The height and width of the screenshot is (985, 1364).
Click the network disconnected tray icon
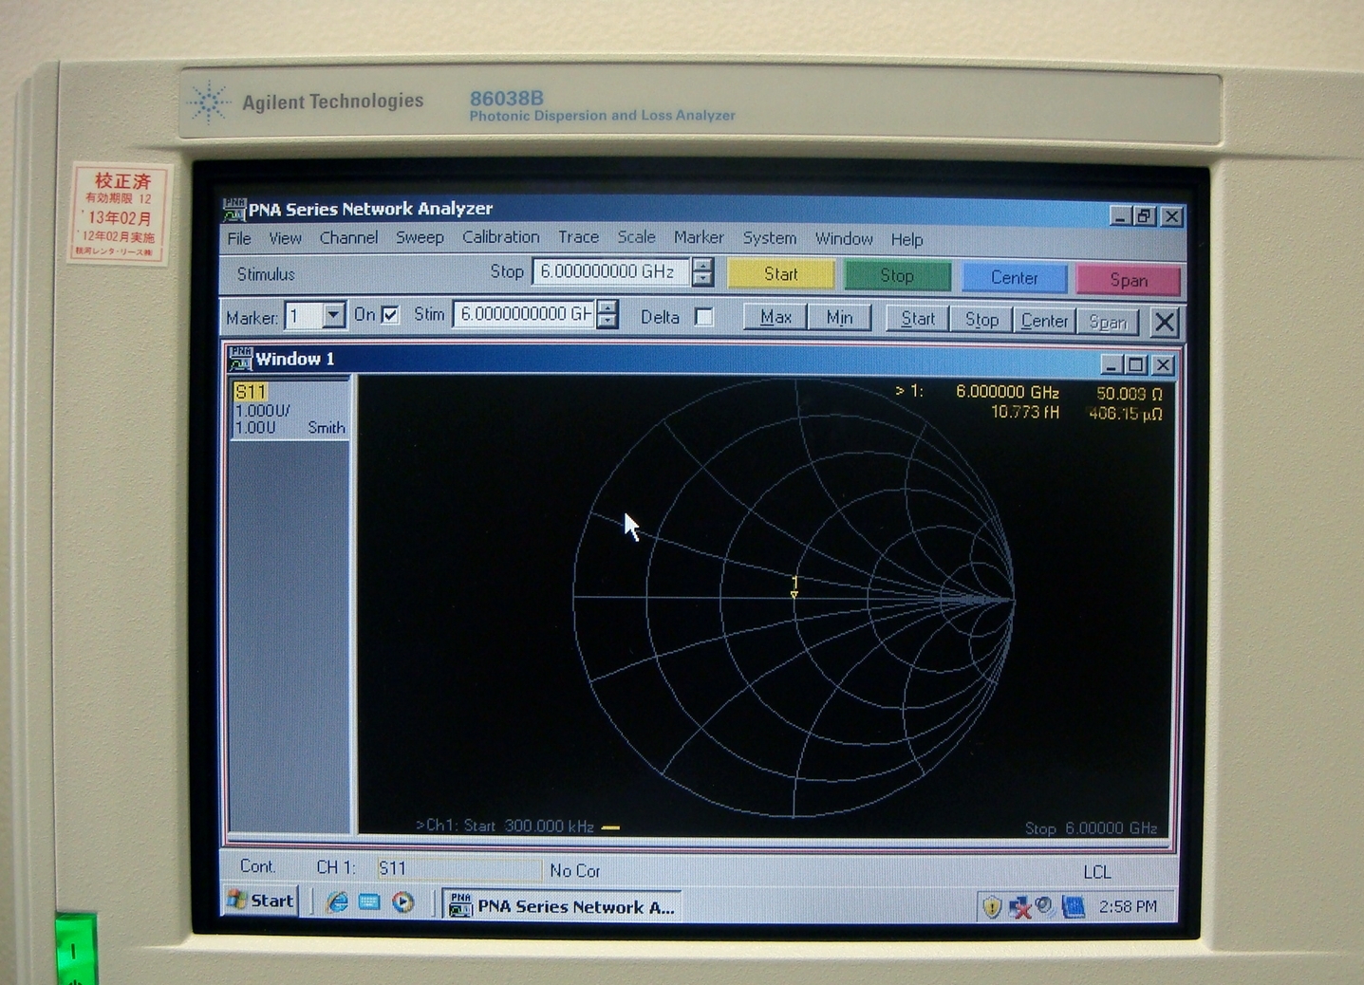pos(1019,907)
